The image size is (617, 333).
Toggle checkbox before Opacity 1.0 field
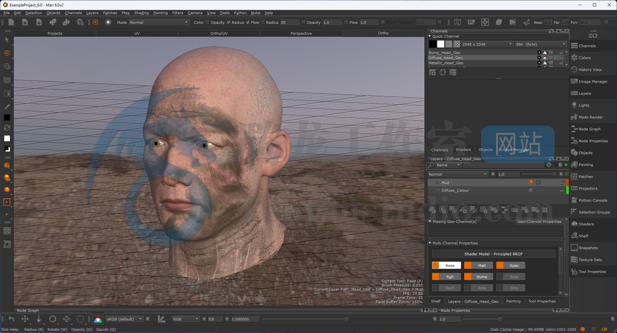(x=303, y=22)
